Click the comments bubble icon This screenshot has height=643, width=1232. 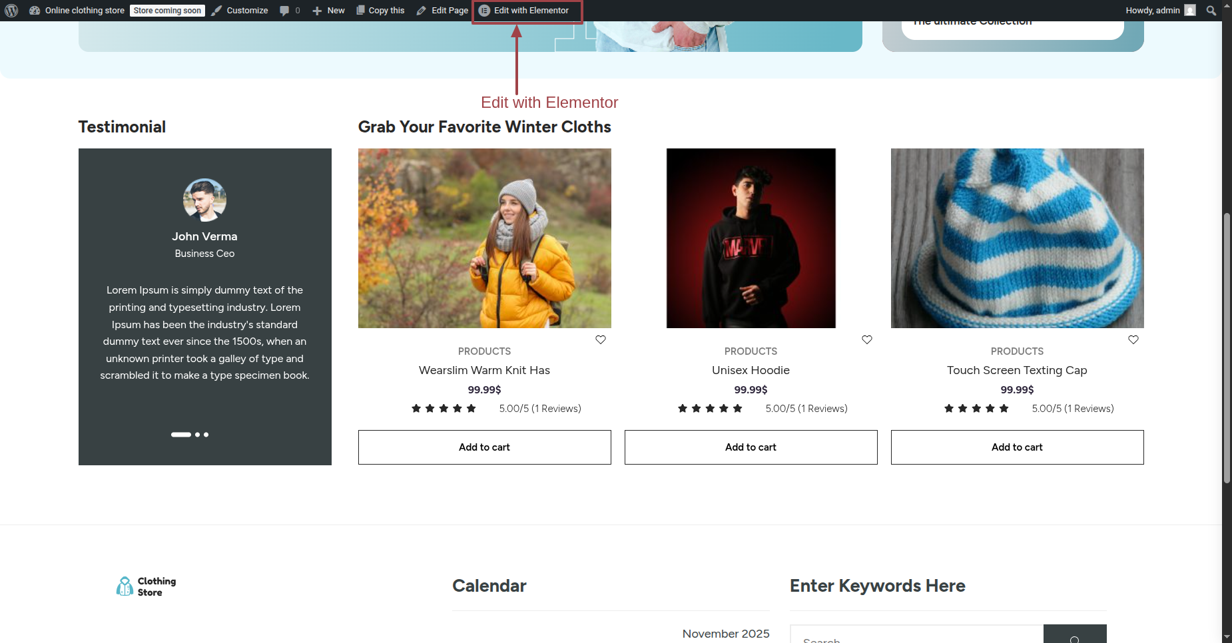(284, 11)
